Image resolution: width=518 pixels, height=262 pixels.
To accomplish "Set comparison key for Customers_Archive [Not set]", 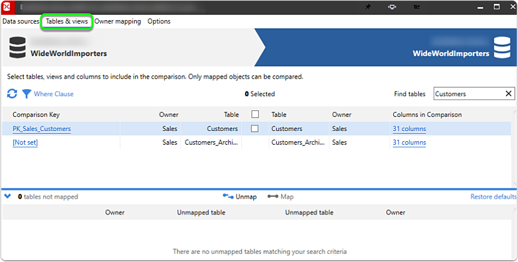I will point(25,142).
